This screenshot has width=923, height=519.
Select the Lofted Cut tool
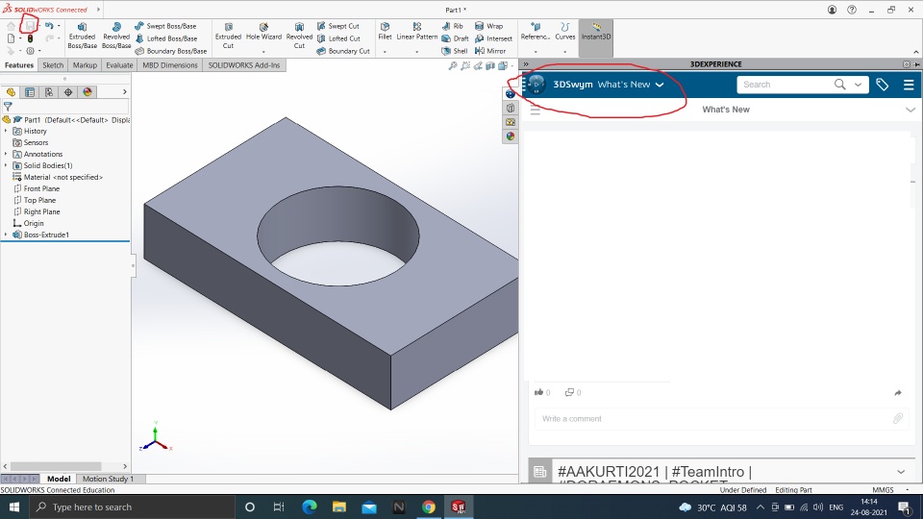coord(338,38)
